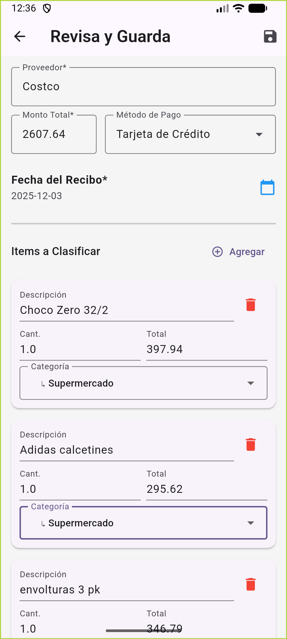Delete the Choco Zero 32/2 item

click(x=251, y=305)
